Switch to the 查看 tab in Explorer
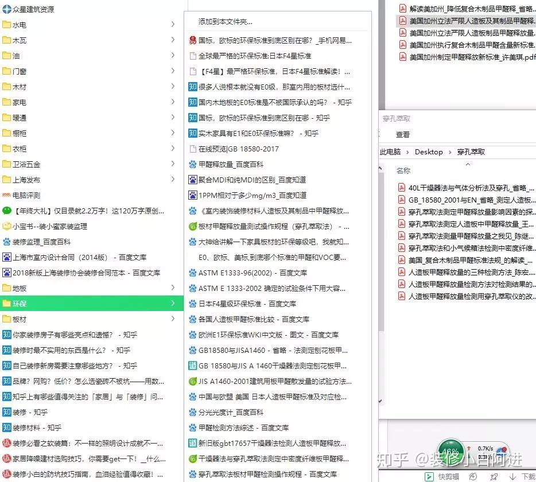The height and width of the screenshot is (482, 536). click(402, 133)
